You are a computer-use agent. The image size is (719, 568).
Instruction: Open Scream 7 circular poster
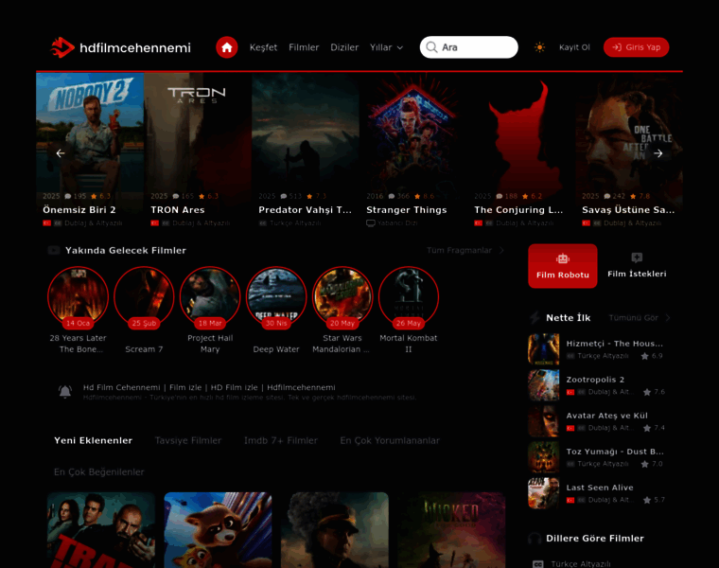pos(144,297)
